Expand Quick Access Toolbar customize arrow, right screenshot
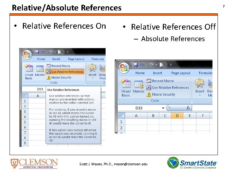Viewport: 229px width, 172px height. coord(171,65)
